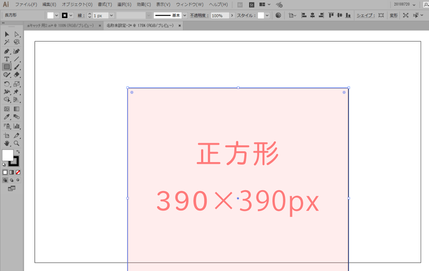Select the Artboard tool

pos(7,135)
